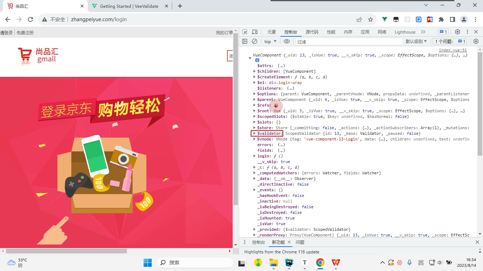Open the Windows Start menu
Image resolution: width=483 pixels, height=271 pixels.
(x=147, y=263)
